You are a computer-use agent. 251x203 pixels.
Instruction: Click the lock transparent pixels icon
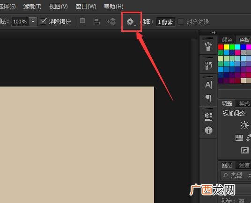[241, 201]
